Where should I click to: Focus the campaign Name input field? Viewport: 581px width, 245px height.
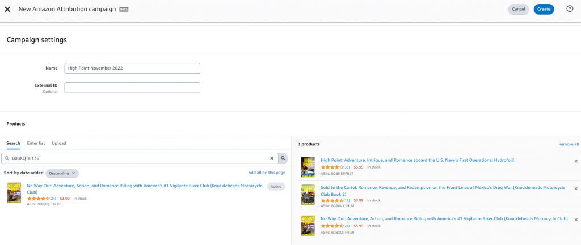tap(132, 68)
